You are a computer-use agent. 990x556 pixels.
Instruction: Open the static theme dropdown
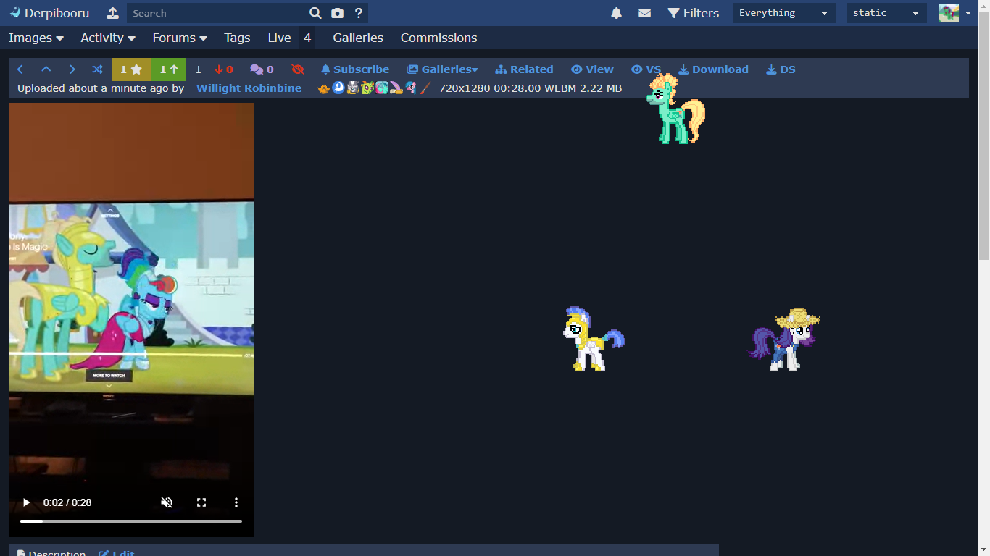click(x=887, y=13)
